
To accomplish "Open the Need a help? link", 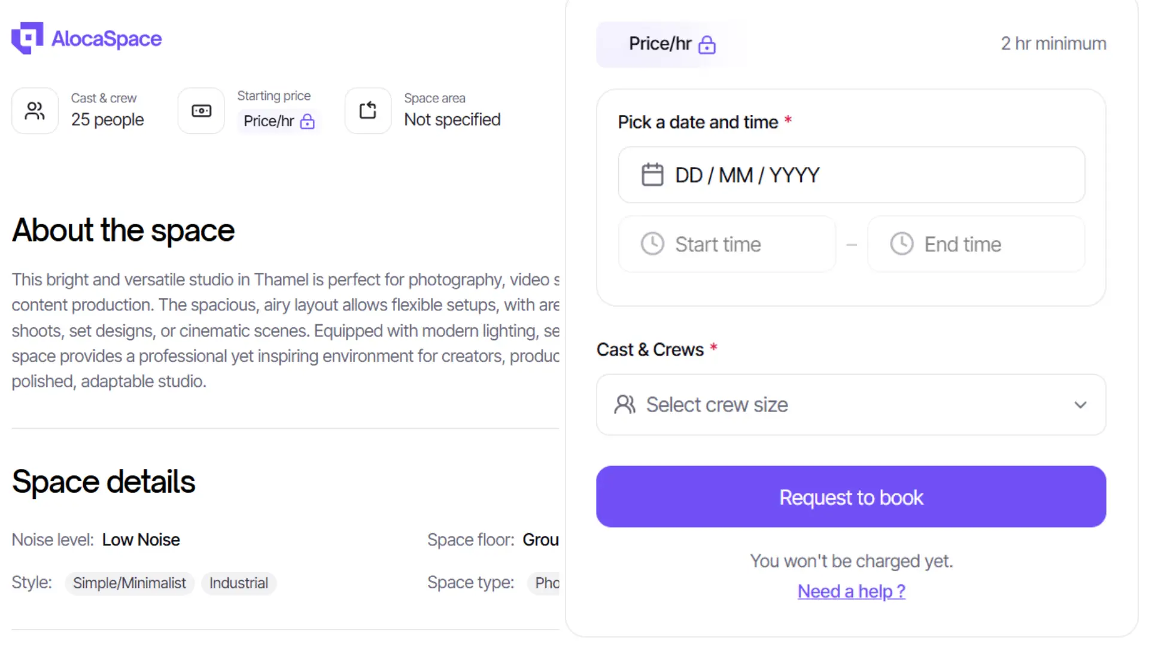I will [x=851, y=592].
